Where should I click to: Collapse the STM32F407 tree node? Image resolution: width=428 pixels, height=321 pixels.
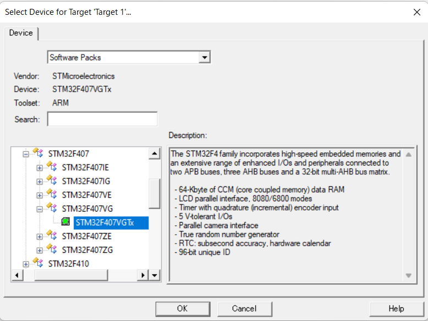pyautogui.click(x=26, y=154)
